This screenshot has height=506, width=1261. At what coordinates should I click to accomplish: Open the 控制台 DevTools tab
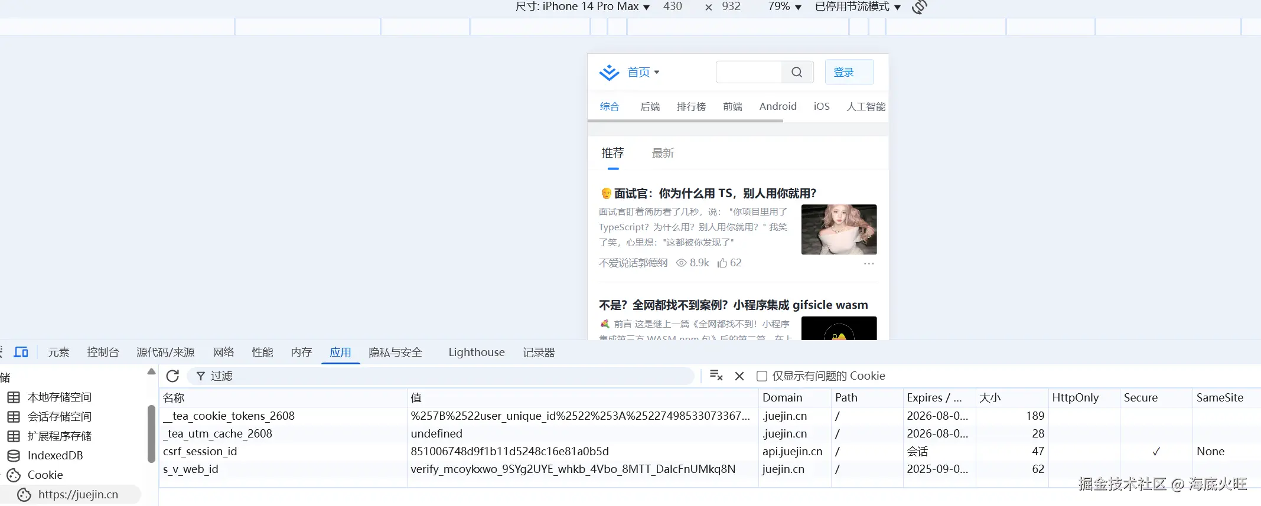pyautogui.click(x=103, y=352)
